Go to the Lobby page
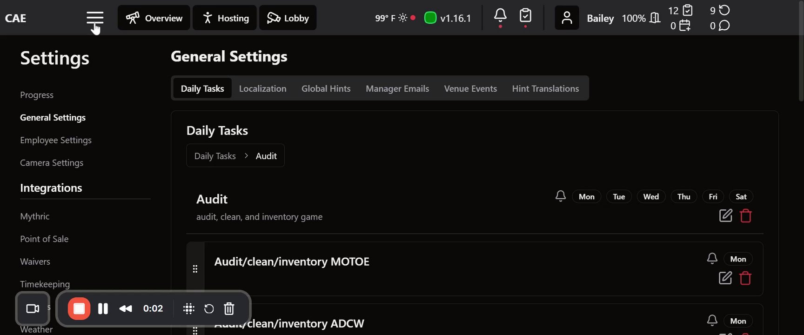 click(x=288, y=18)
